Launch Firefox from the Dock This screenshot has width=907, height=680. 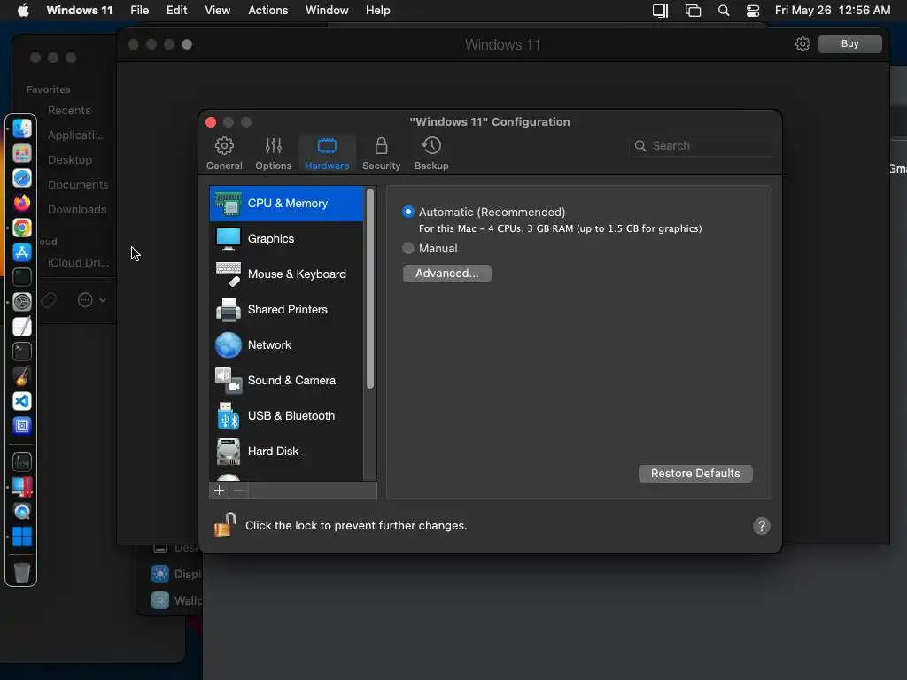22,203
